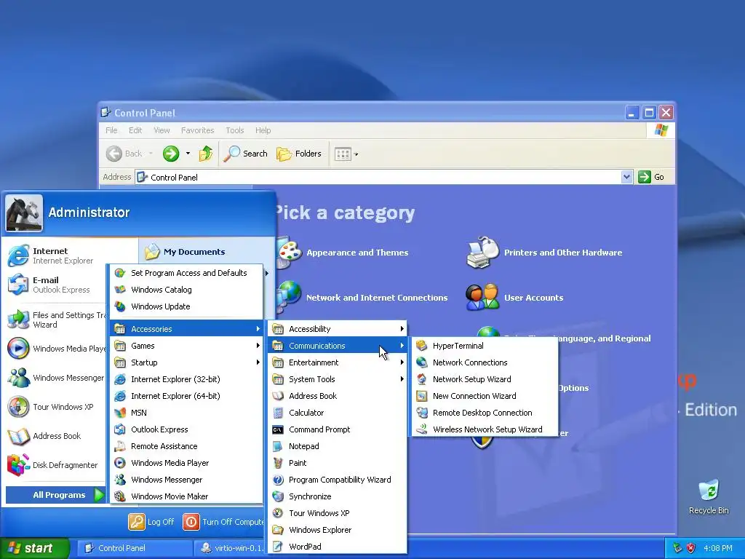745x559 pixels.
Task: Click the Windows Explorer icon
Action: [x=278, y=530]
